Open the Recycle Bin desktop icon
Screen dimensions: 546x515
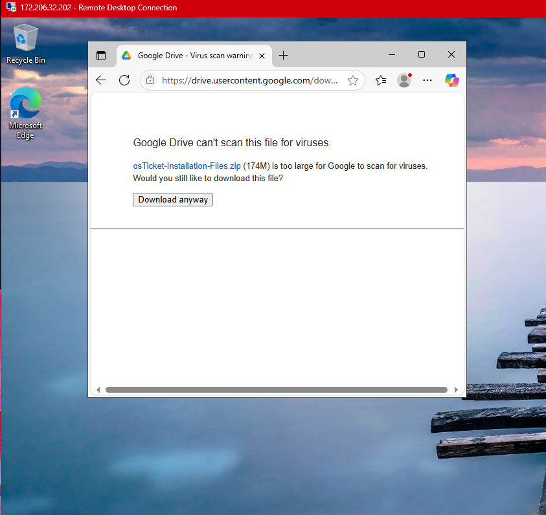click(26, 44)
